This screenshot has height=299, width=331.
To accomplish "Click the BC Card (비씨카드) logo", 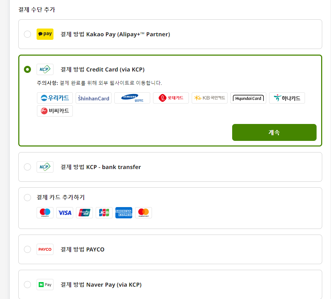I will [55, 111].
